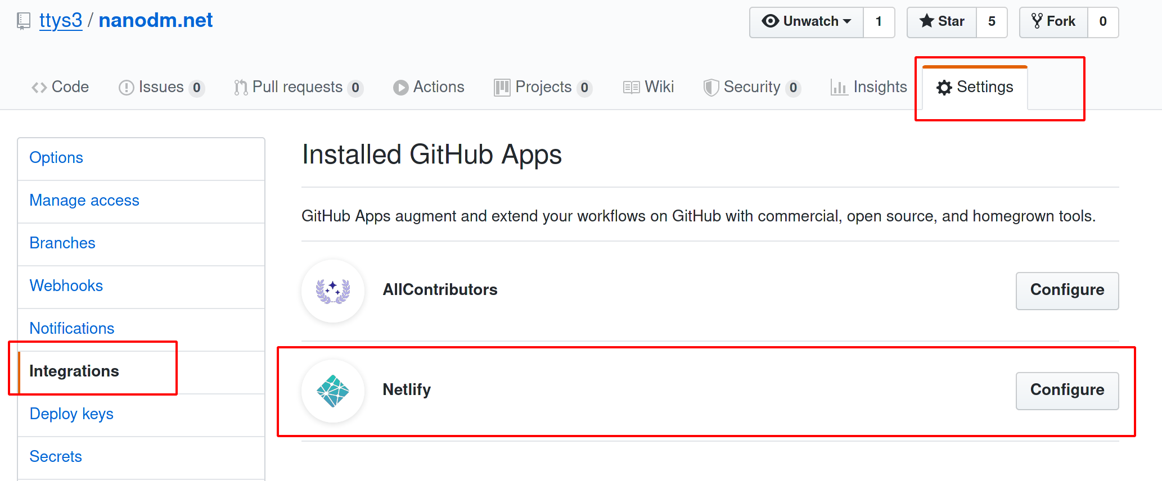
Task: Open Options in the settings sidebar
Action: pyautogui.click(x=141, y=159)
